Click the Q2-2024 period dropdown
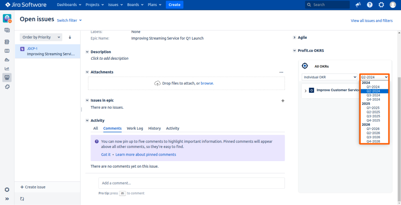 (374, 77)
